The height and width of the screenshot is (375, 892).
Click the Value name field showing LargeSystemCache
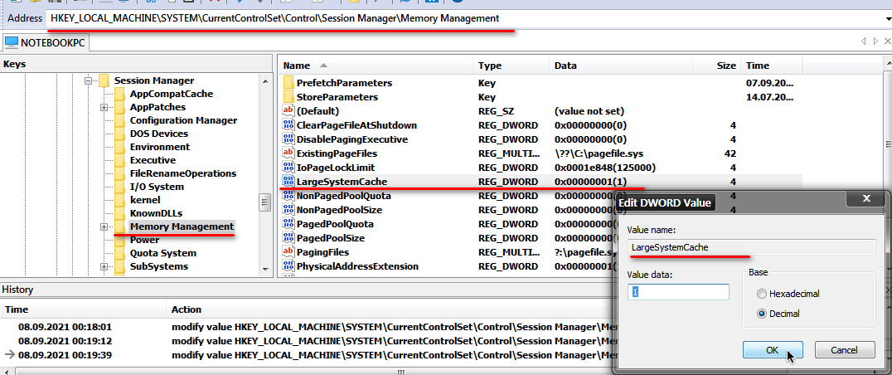click(x=751, y=247)
